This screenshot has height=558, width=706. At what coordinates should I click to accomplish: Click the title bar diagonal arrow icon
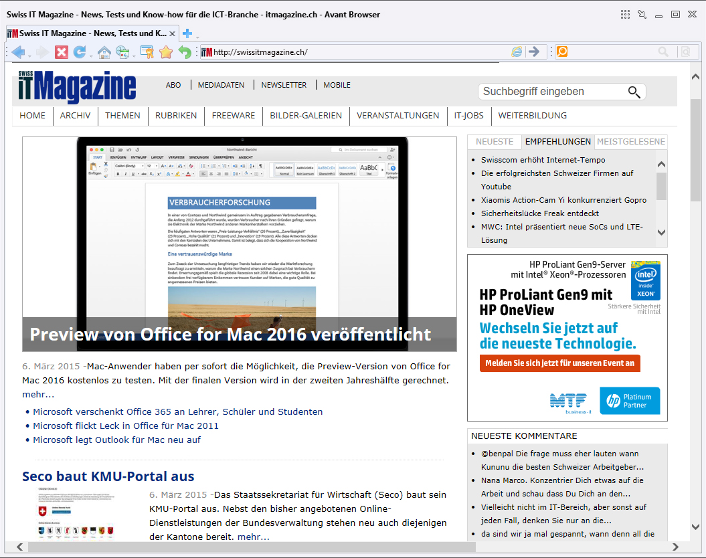point(642,15)
